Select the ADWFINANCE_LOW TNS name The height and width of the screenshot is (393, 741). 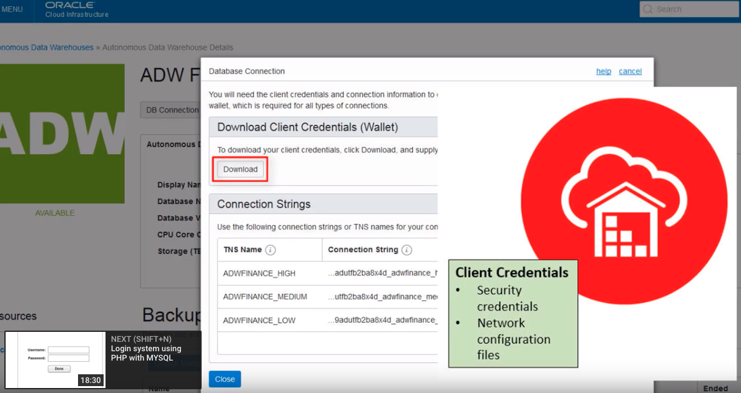click(259, 320)
